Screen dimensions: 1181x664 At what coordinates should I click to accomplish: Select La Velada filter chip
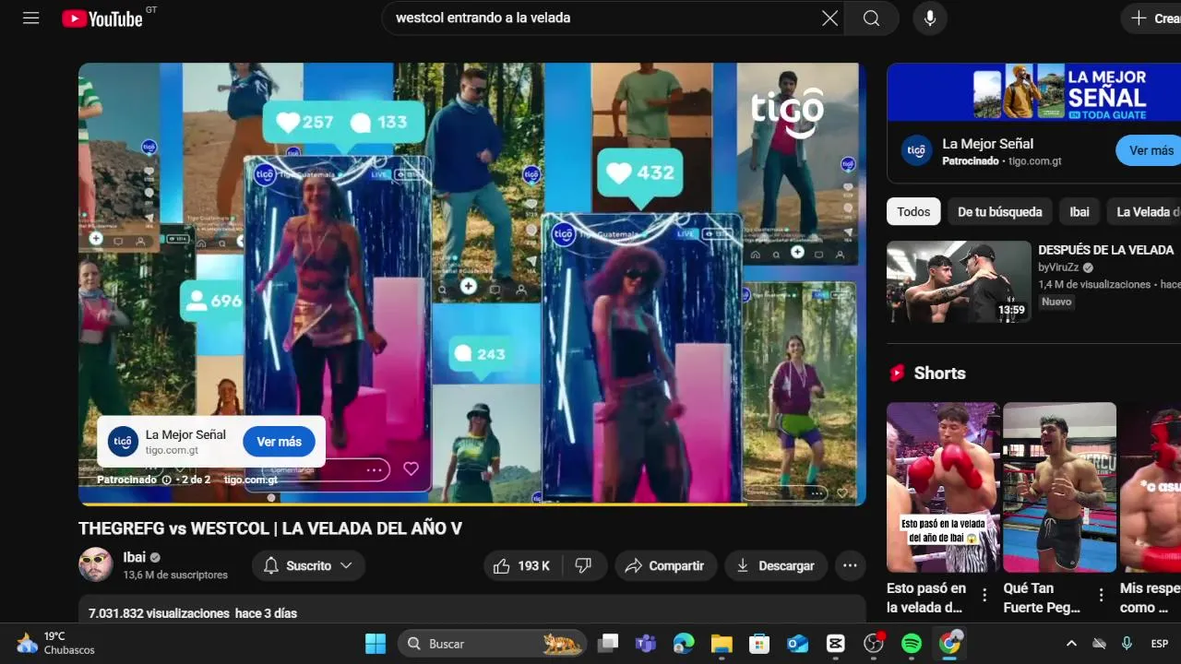1145,211
